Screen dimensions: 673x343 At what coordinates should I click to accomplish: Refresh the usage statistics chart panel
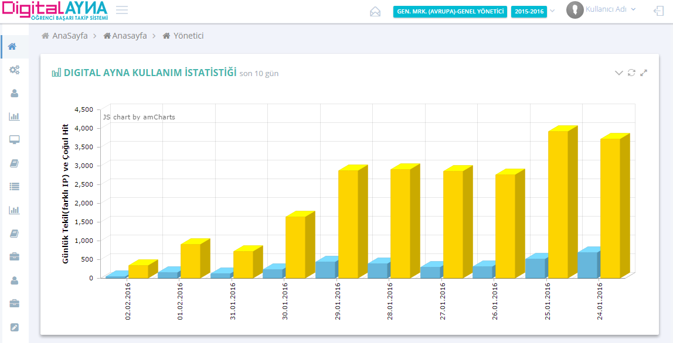click(631, 73)
